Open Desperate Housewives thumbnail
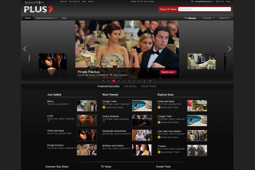The image size is (255, 170). [x=142, y=135]
